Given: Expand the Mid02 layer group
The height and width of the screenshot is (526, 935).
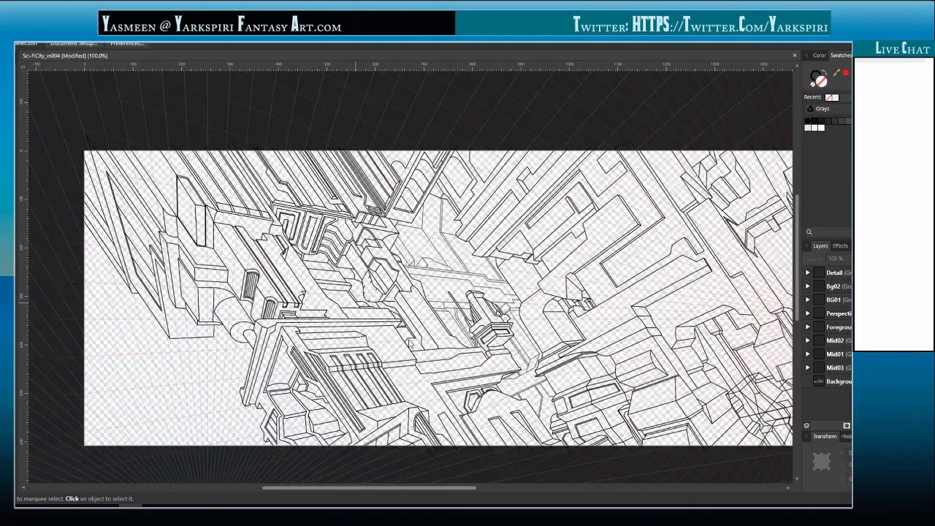Looking at the screenshot, I should (x=808, y=340).
